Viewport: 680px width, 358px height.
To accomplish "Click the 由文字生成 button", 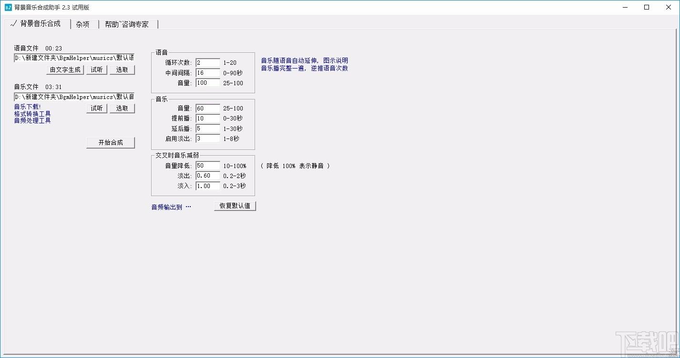I will point(65,70).
